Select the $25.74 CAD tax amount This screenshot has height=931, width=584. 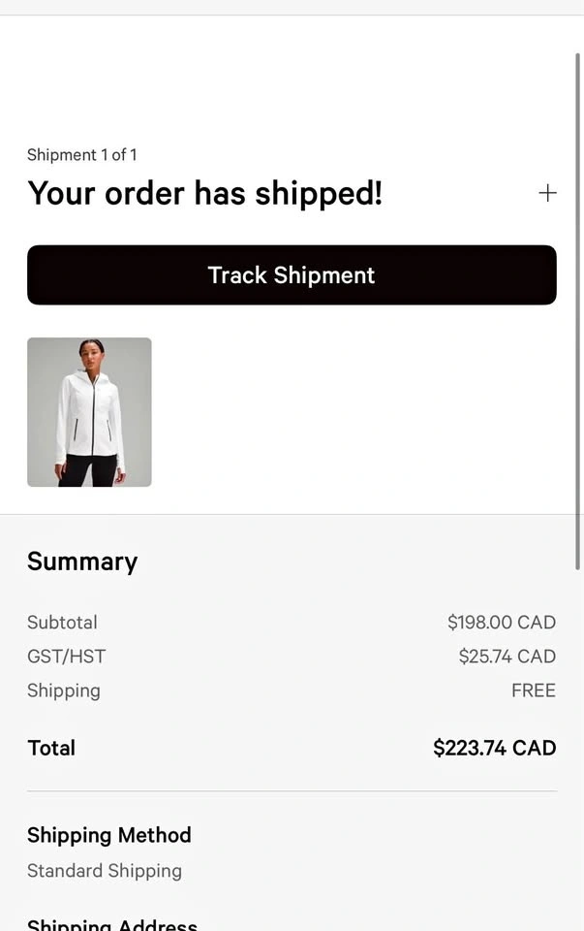(507, 657)
